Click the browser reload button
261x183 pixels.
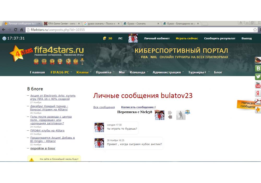[16, 30]
